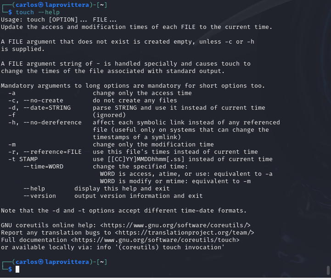
Task: Click the --version option text
Action: 39,196
